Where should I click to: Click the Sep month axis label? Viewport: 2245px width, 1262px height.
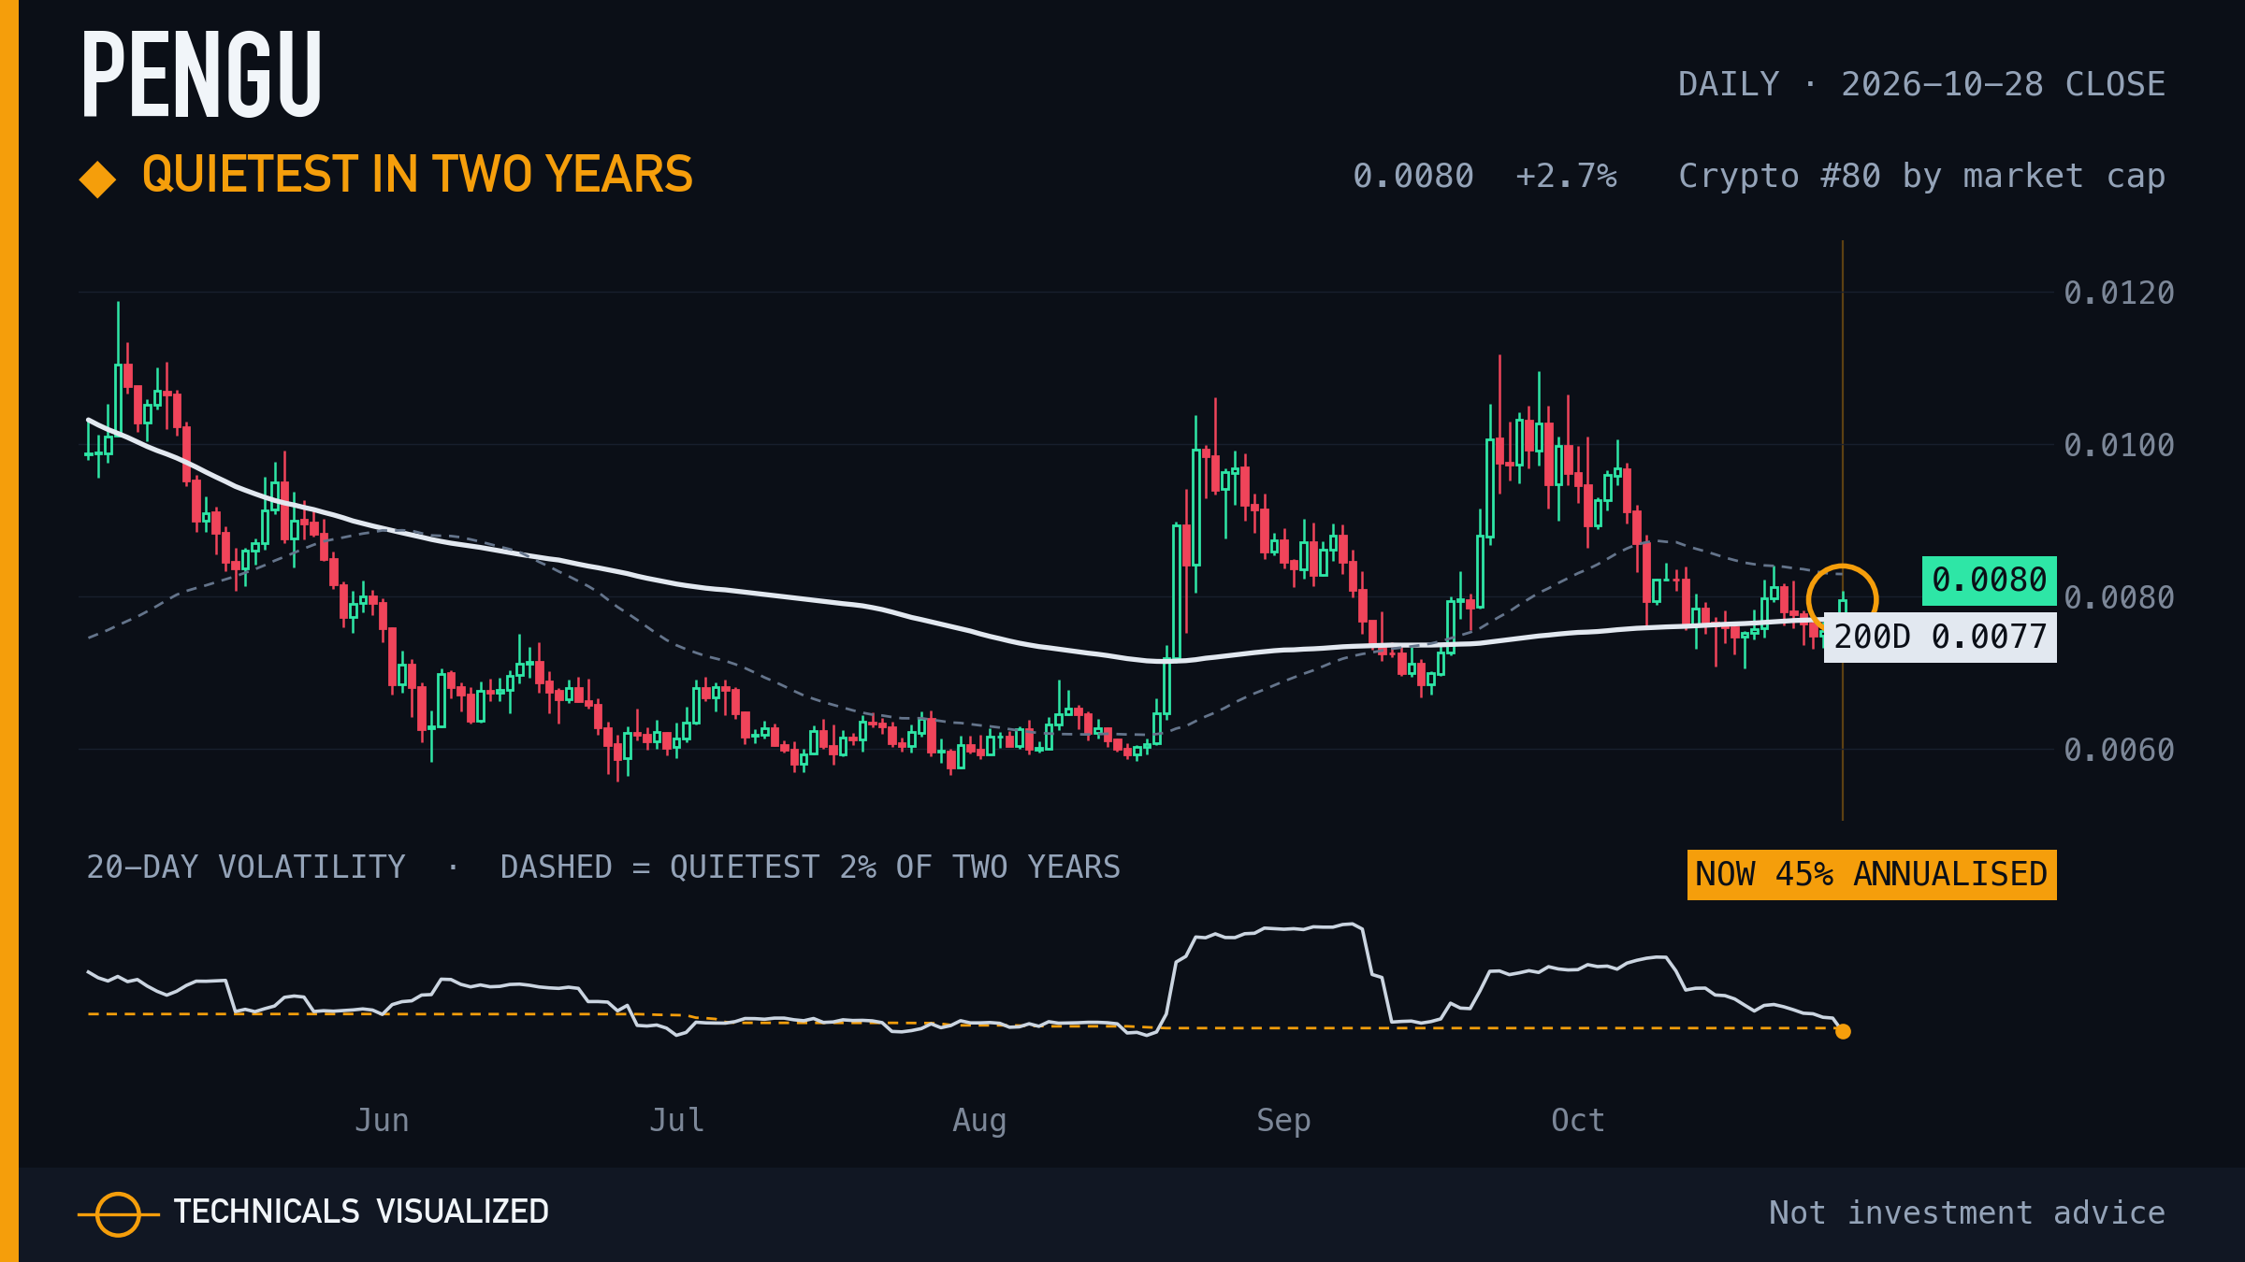pyautogui.click(x=1283, y=1121)
